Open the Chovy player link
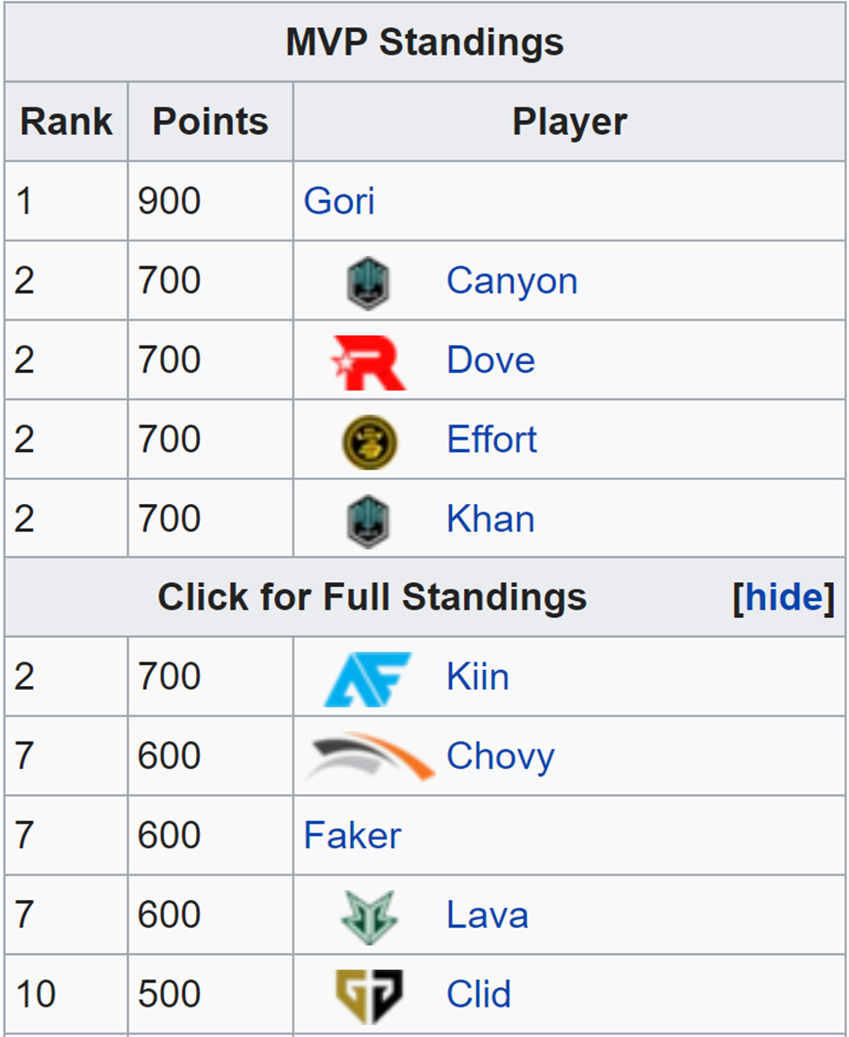Viewport: 849px width, 1037px height. (501, 758)
